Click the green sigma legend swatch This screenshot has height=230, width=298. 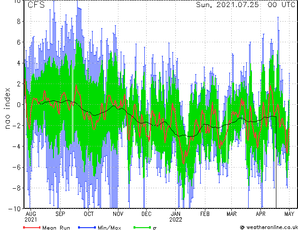(142, 227)
